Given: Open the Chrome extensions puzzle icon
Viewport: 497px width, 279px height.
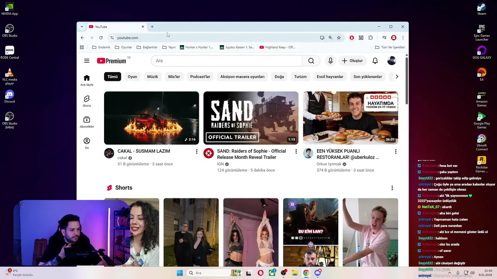Looking at the screenshot, I should (370, 38).
